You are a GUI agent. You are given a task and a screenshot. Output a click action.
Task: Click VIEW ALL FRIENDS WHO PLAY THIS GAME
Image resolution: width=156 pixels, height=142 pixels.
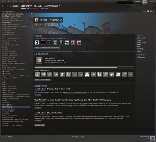47,48
